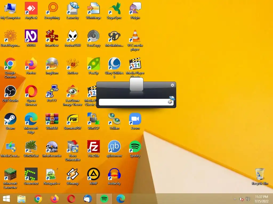Select the Zoom desktop shortcut
The height and width of the screenshot is (204, 273).
pos(135,121)
